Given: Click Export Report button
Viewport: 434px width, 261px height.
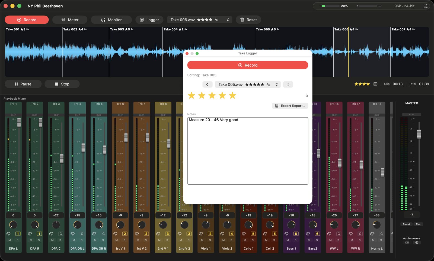Looking at the screenshot, I should tap(290, 106).
